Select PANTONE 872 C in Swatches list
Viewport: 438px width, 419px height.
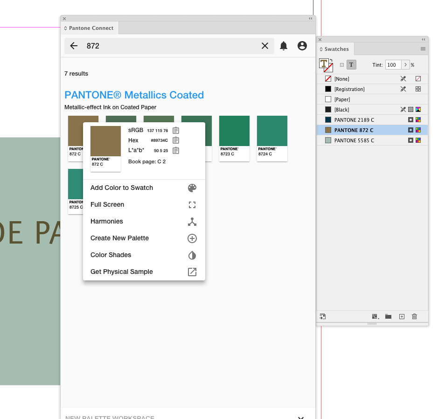point(372,130)
